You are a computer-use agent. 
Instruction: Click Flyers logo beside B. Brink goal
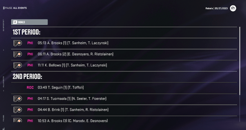17,110
